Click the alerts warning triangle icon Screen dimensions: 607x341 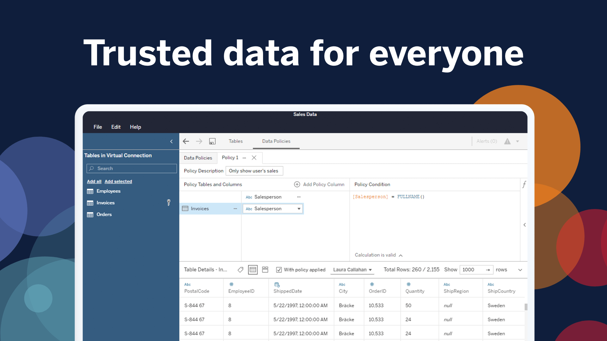click(507, 141)
